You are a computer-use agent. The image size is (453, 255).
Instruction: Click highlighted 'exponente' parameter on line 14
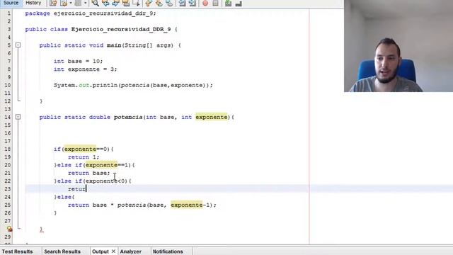212,117
